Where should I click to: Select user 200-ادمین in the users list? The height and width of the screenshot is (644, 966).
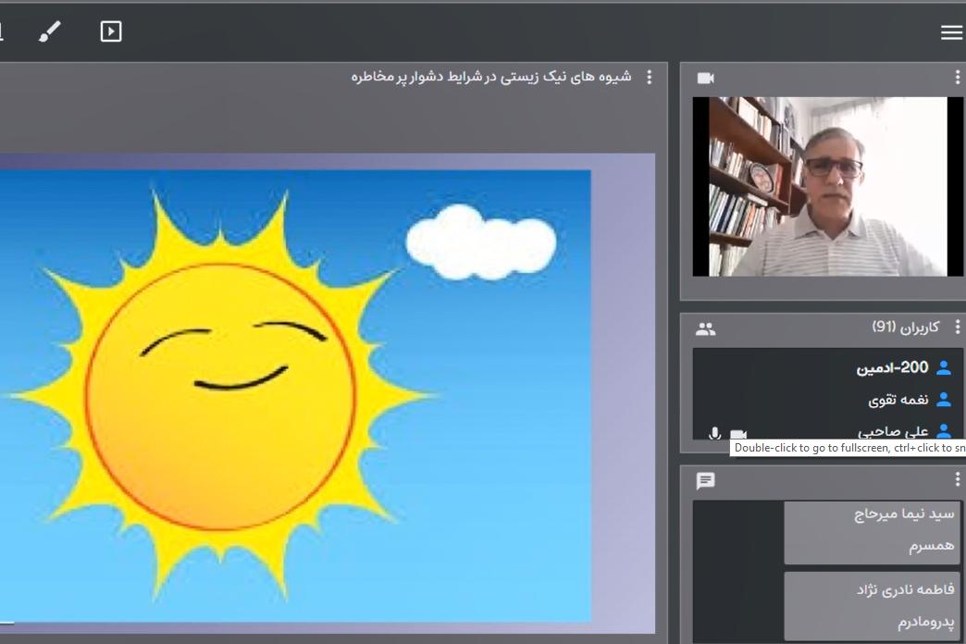coord(892,368)
